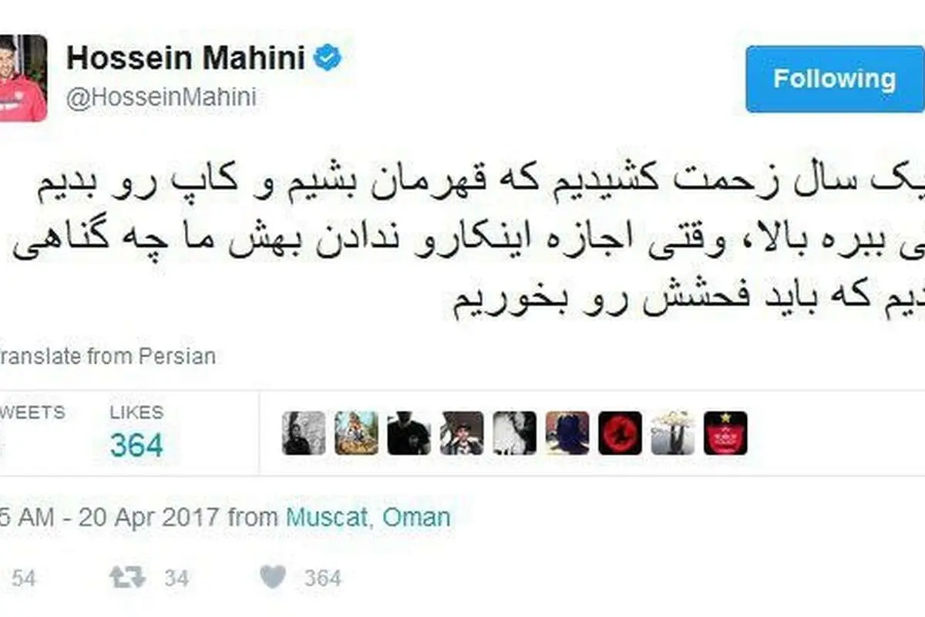Open the Muscat, Oman location link
Screen dimensions: 925x617
tap(368, 517)
